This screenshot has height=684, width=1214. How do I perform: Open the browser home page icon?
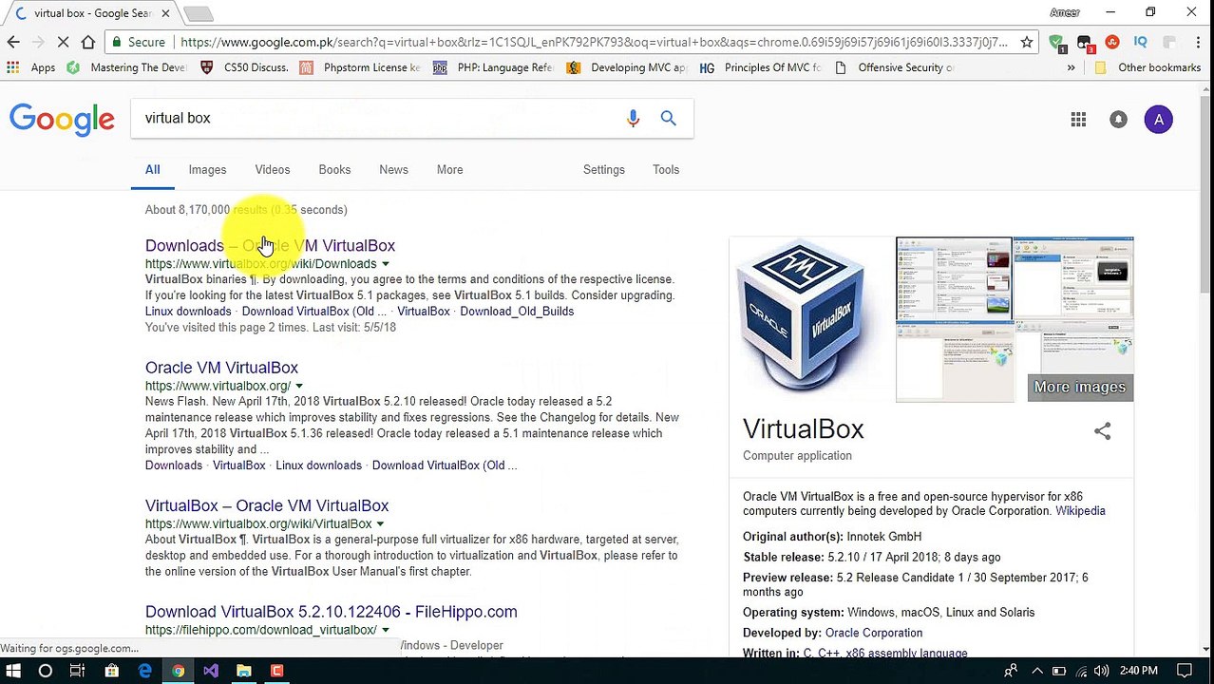pos(88,42)
